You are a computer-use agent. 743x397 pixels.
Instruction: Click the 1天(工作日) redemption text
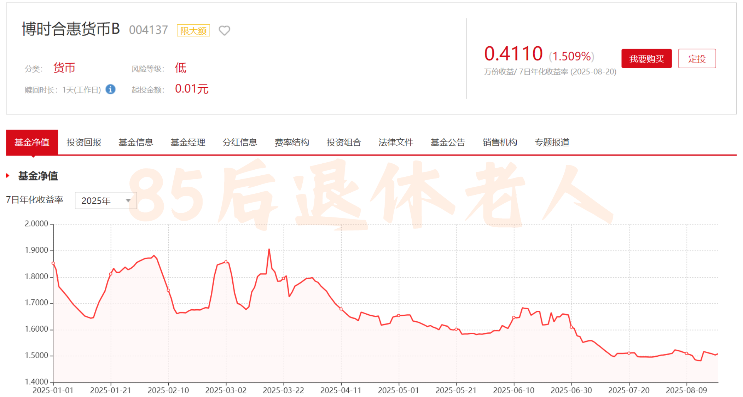[82, 90]
